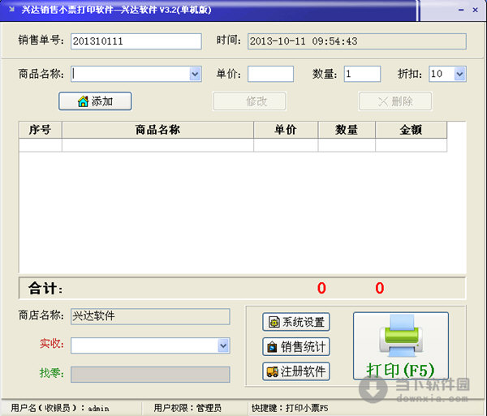Close the 兴达 software window
The height and width of the screenshot is (416, 487).
pos(475,10)
